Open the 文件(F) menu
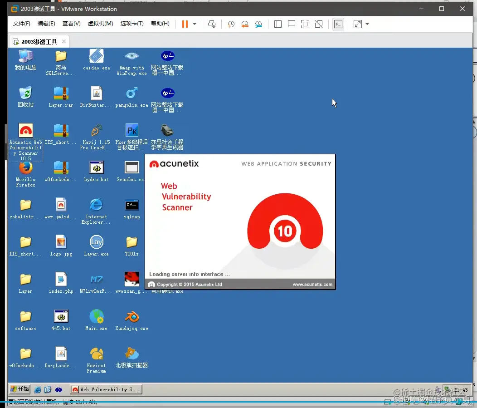Viewport: 477px width, 408px height. [x=22, y=24]
